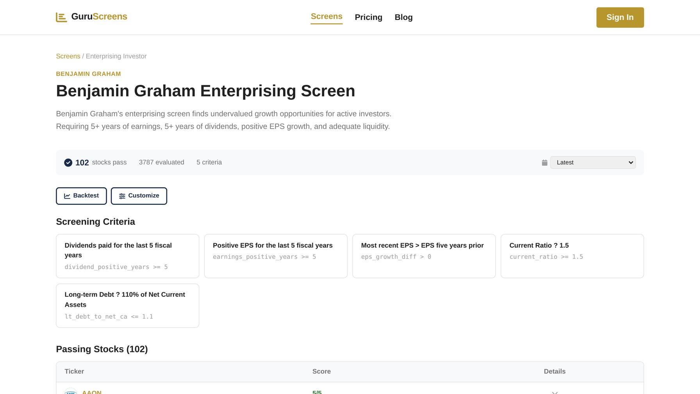Select the Dividends paid criteria card
700x394 pixels.
tap(127, 256)
